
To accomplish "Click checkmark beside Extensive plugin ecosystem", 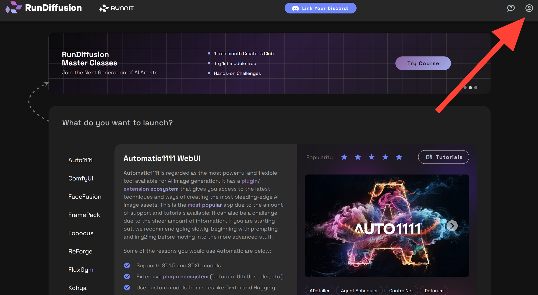I will [x=127, y=276].
